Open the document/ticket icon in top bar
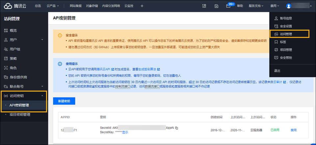The image size is (316, 145). [216, 6]
